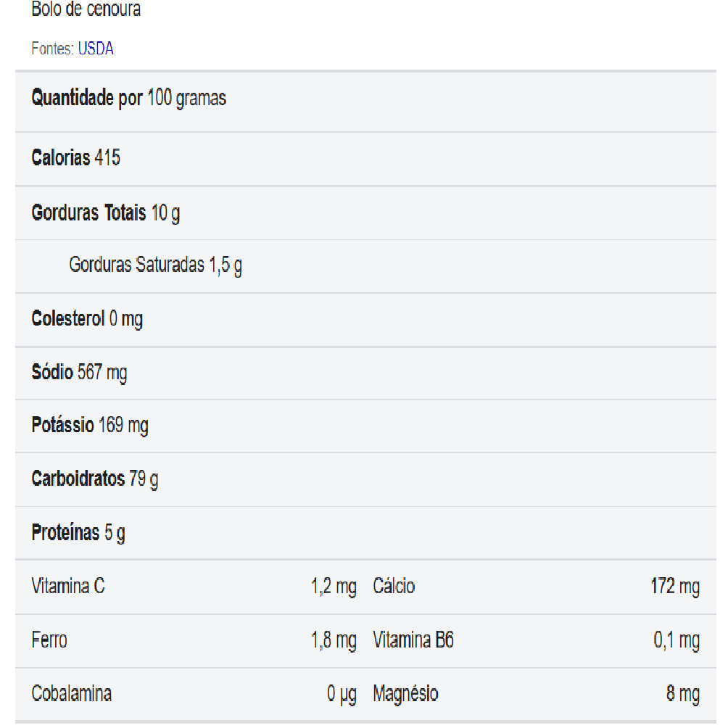
Task: Click the Vitamina C label
Action: [x=68, y=587]
